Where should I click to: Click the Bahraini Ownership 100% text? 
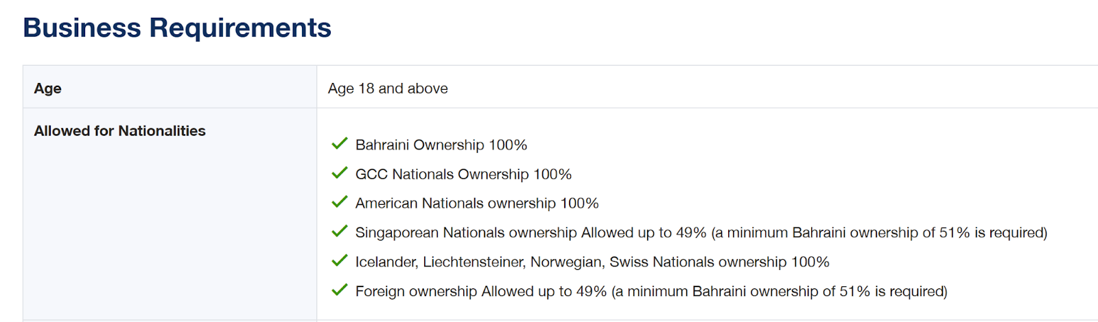pos(441,145)
